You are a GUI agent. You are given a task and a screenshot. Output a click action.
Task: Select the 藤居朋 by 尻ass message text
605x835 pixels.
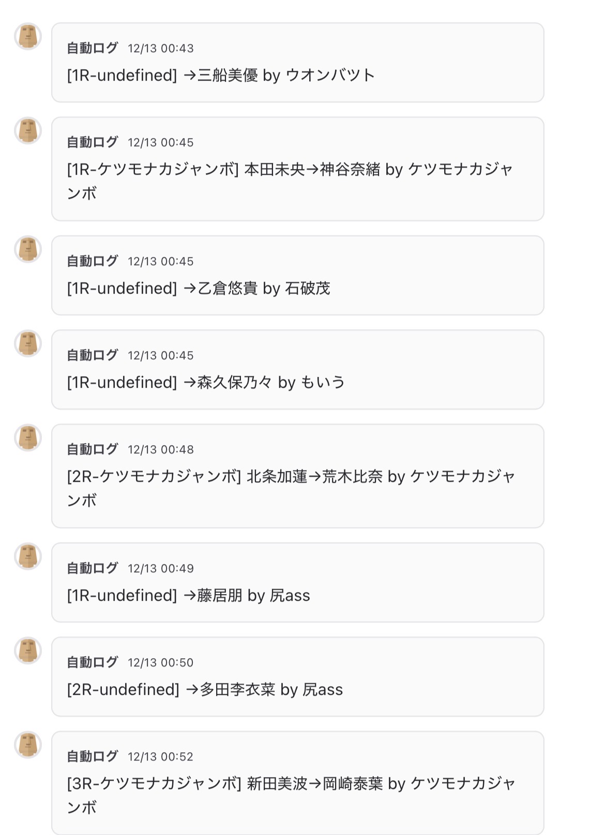(x=188, y=596)
